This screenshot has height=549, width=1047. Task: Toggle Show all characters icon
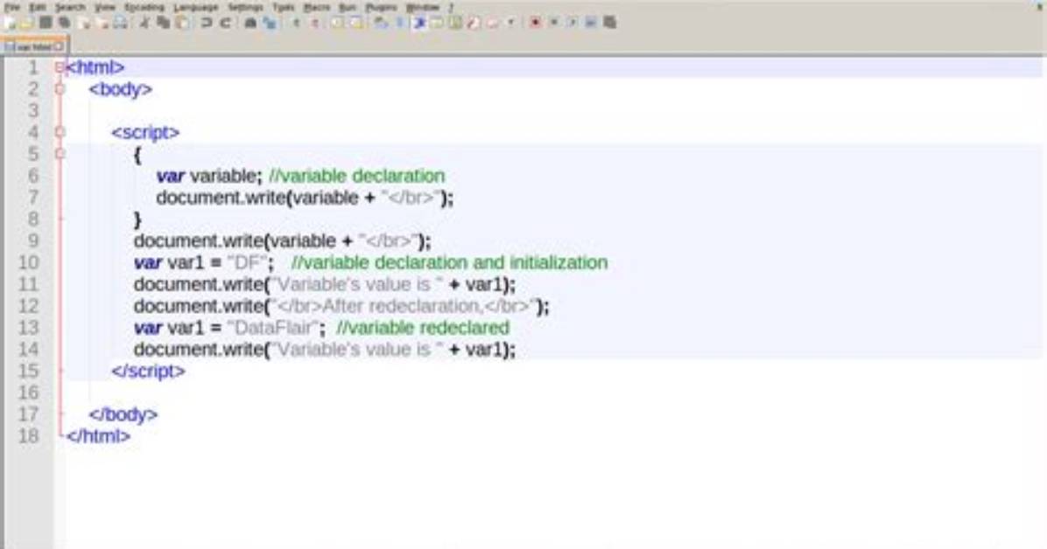coord(400,23)
